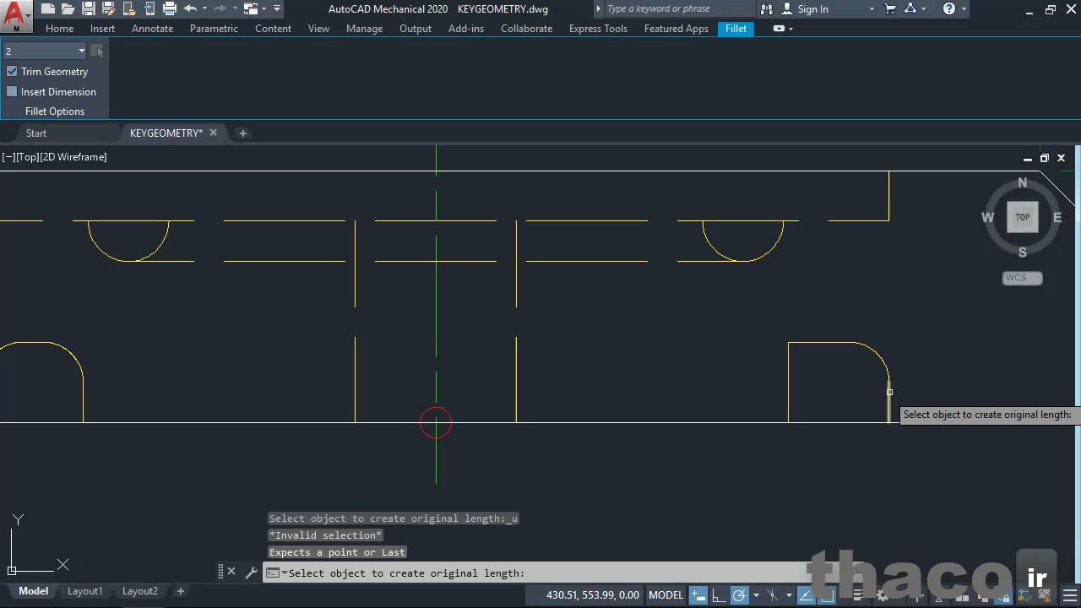
Task: Expand the Redo history dropdown arrow
Action: coord(235,9)
